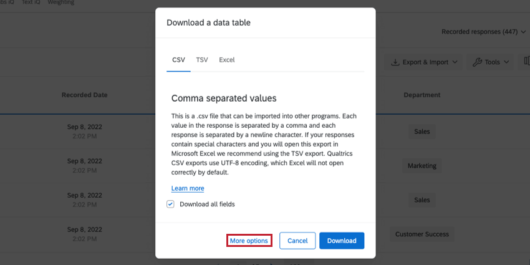Click the Recorded Date column header

[84, 95]
